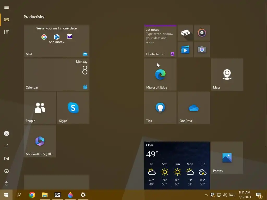Open the flame-drop app on the taskbar
The height and width of the screenshot is (200, 267).
70,195
